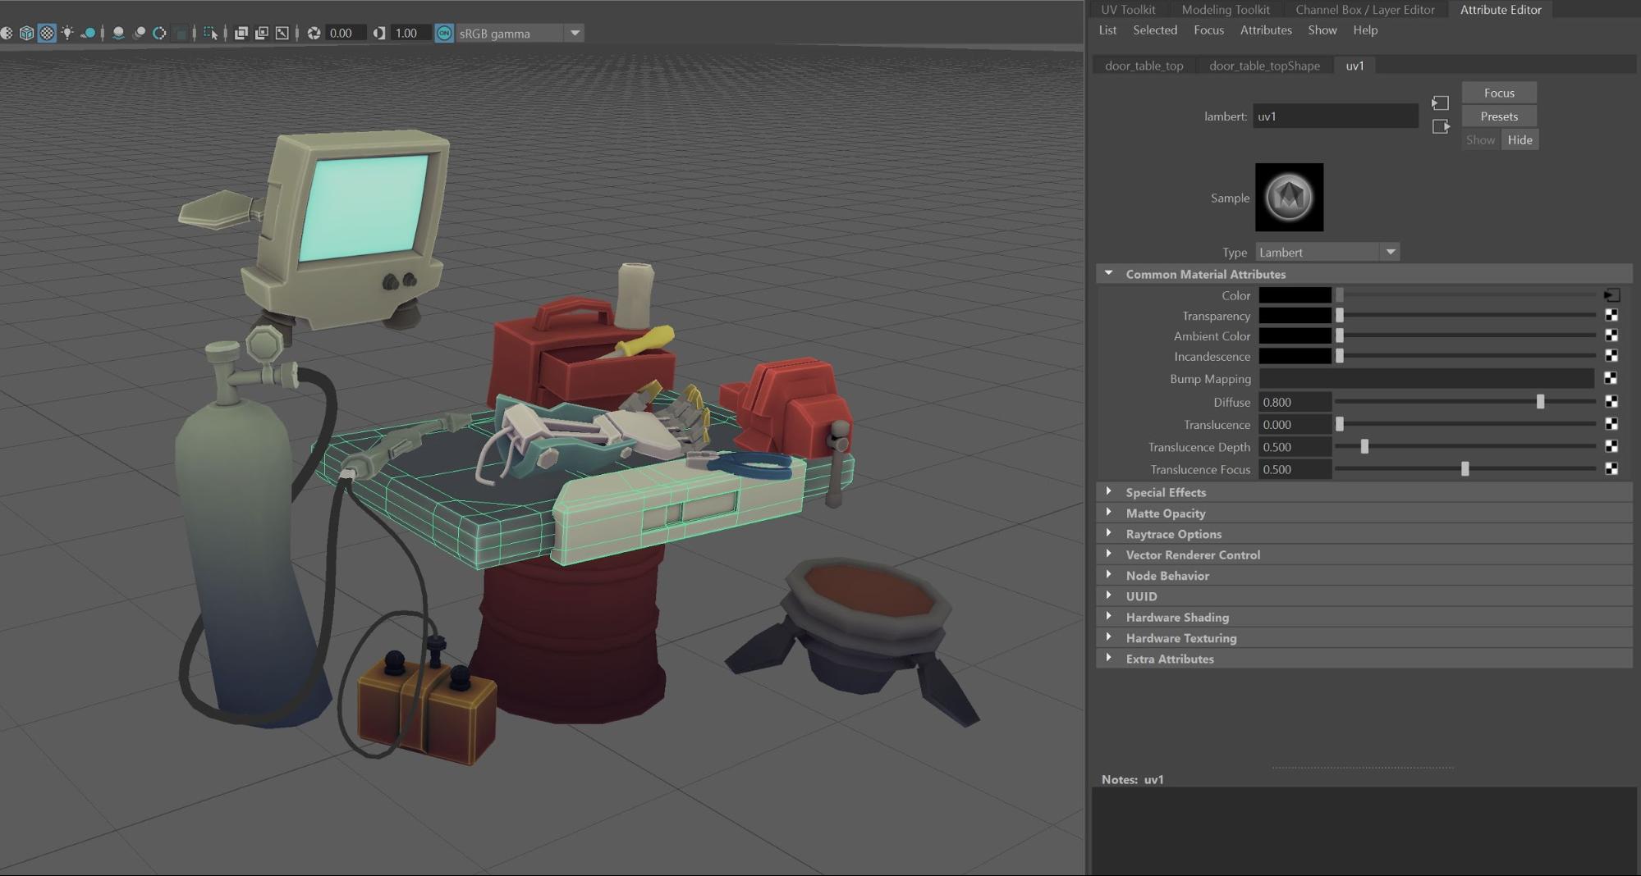Toggle the view transform ON button
The width and height of the screenshot is (1641, 876).
[x=444, y=33]
